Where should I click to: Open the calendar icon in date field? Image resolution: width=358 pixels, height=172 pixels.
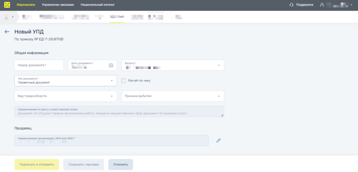click(x=111, y=65)
